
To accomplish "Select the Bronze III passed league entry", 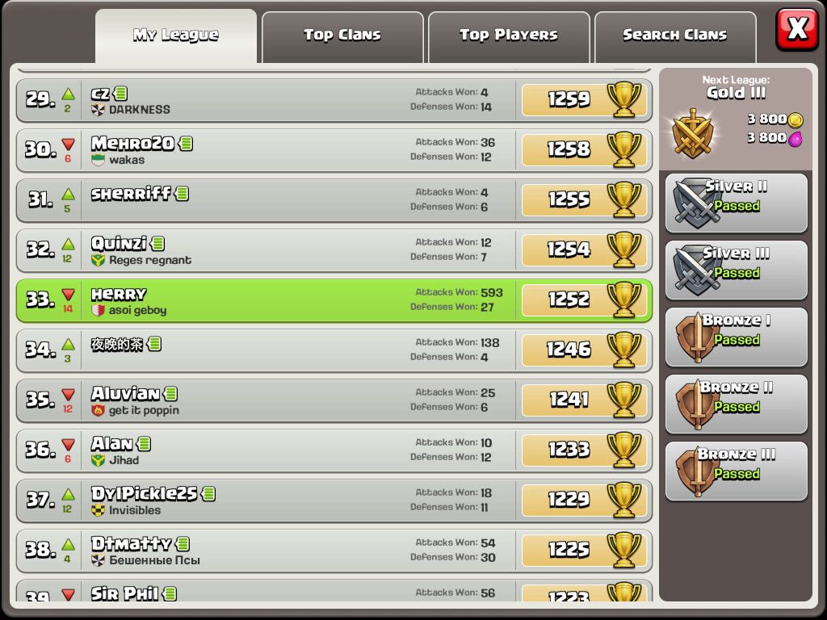I will tap(737, 471).
